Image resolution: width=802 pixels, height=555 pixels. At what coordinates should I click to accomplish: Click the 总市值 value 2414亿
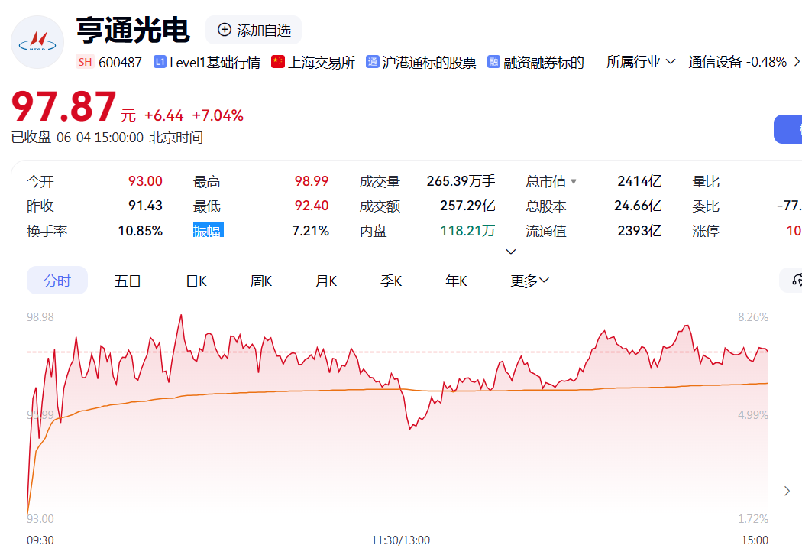pyautogui.click(x=639, y=181)
